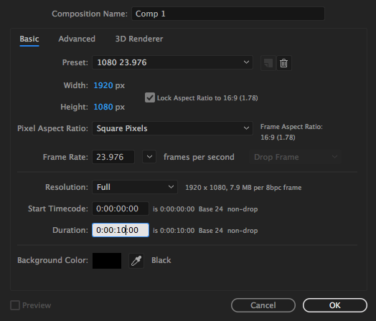
Task: Pick background color with eyedropper
Action: click(136, 261)
